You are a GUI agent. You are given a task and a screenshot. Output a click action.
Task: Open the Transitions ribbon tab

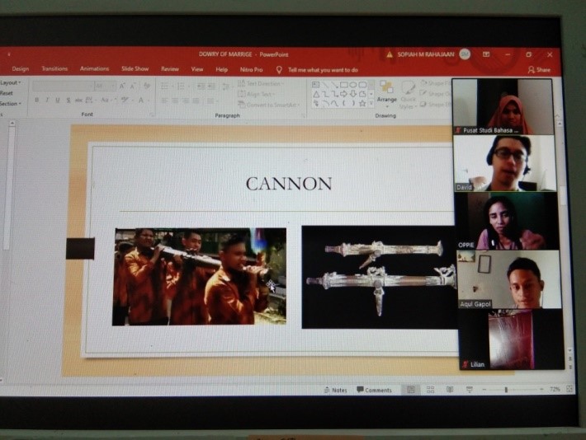coord(54,68)
